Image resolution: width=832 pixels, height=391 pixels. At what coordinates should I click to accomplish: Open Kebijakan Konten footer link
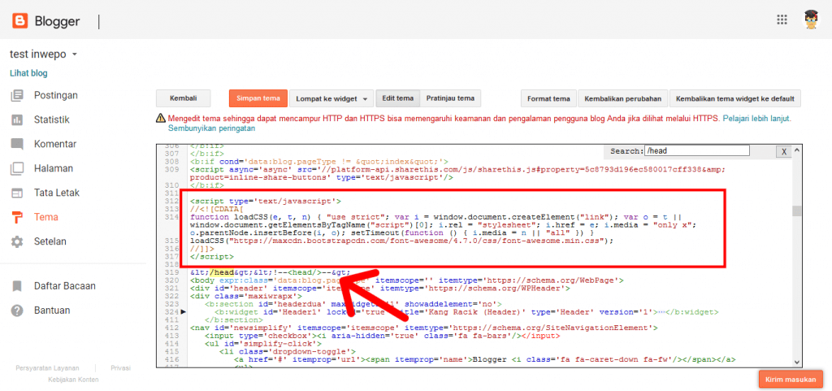pyautogui.click(x=73, y=380)
